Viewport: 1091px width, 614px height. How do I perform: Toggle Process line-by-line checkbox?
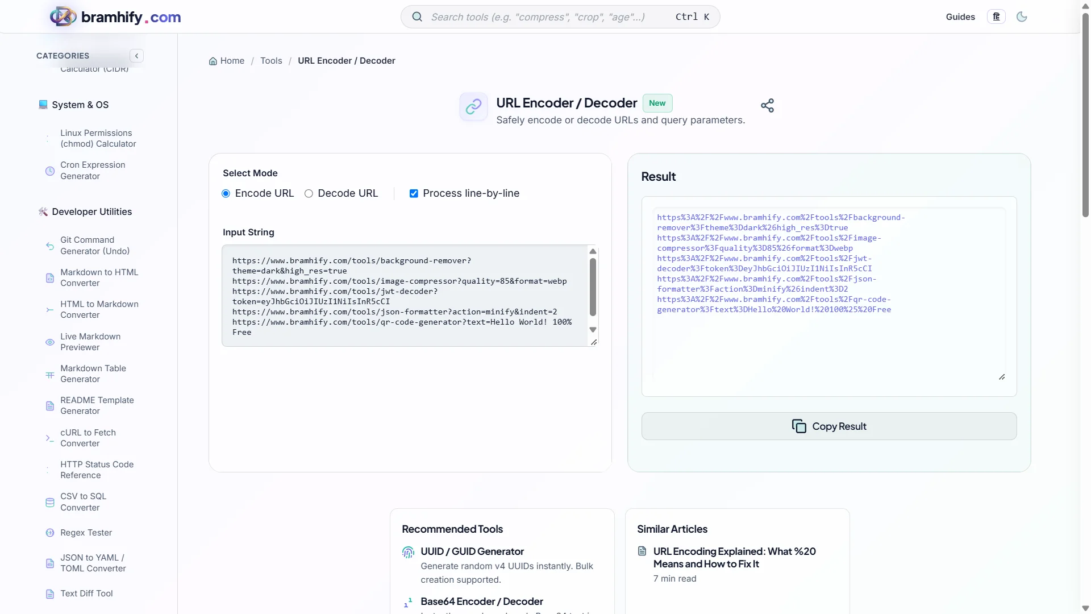pyautogui.click(x=414, y=194)
